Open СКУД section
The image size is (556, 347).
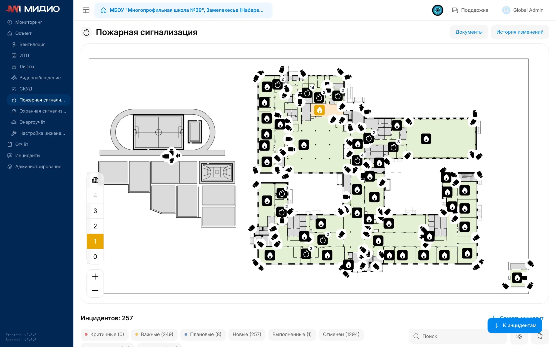coord(26,89)
